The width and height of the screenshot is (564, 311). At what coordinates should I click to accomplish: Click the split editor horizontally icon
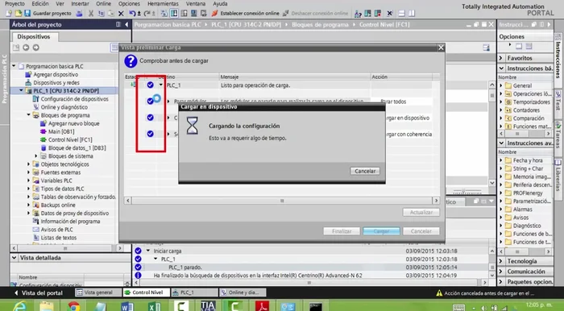click(x=402, y=14)
